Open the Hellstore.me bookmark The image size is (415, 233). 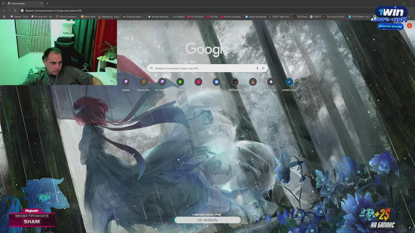109,17
